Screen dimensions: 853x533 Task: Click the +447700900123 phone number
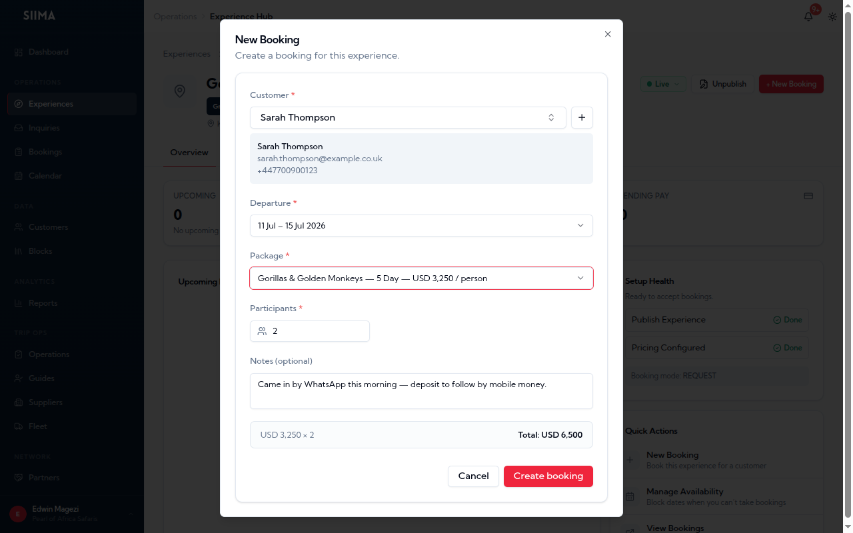(287, 171)
